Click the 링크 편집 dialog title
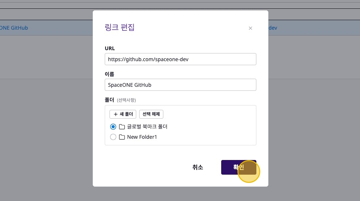 tap(119, 27)
